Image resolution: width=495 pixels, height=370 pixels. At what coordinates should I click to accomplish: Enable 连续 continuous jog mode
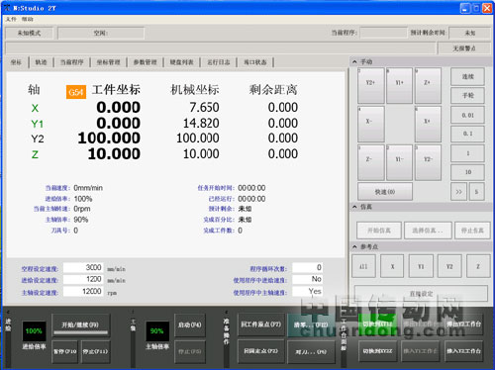click(x=467, y=77)
